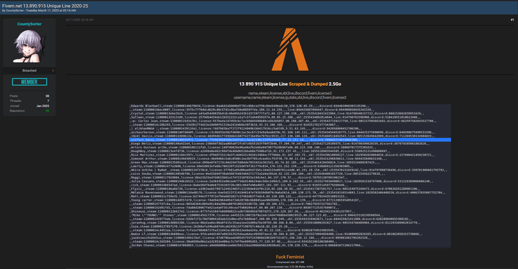The height and width of the screenshot is (269, 518).
Task: Click the Uncompressed size line at the bottom
Action: pos(289,267)
